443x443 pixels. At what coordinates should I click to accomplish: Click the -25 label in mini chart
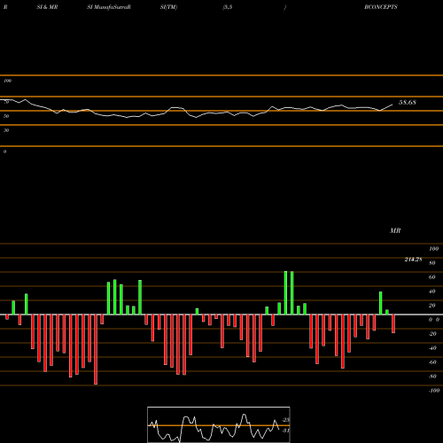pyautogui.click(x=285, y=420)
